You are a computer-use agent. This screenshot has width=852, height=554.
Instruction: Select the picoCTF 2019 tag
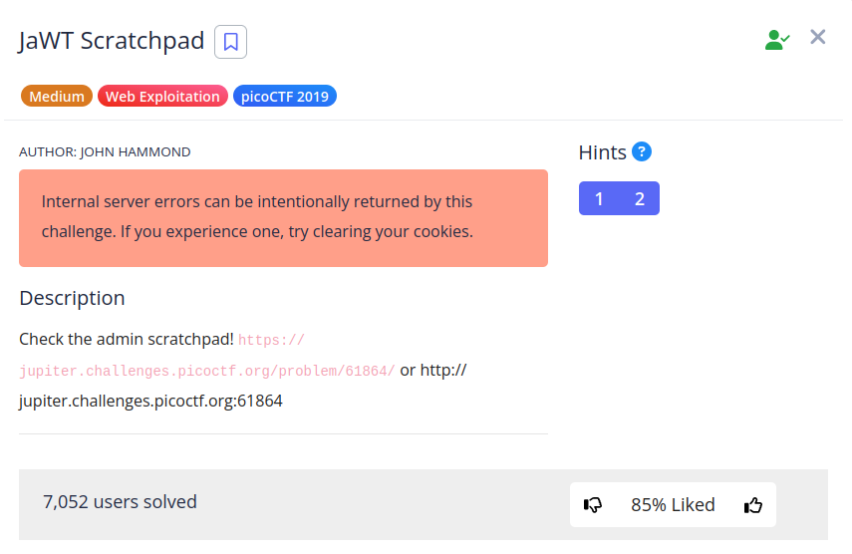pyautogui.click(x=285, y=97)
